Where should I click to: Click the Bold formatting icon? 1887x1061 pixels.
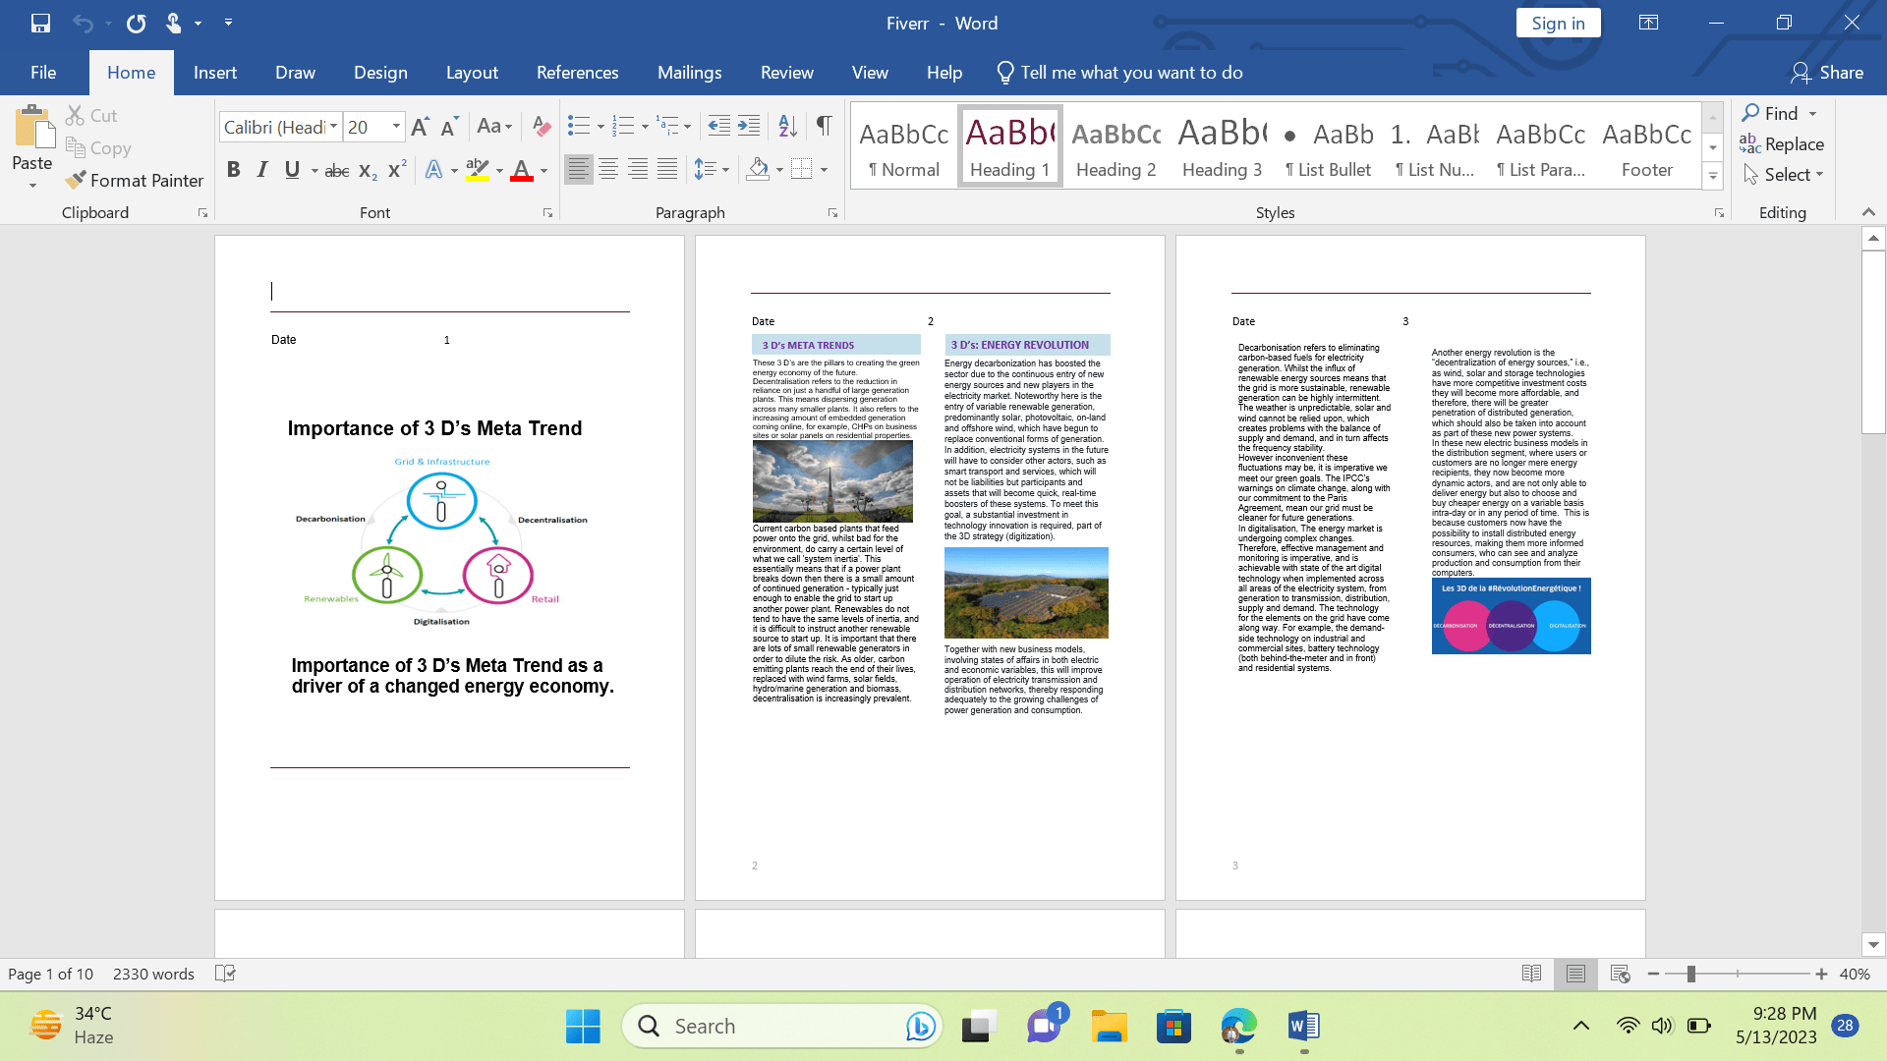233,170
